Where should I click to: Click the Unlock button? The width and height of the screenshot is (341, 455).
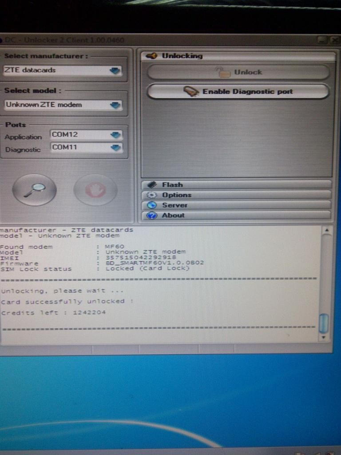pos(238,72)
